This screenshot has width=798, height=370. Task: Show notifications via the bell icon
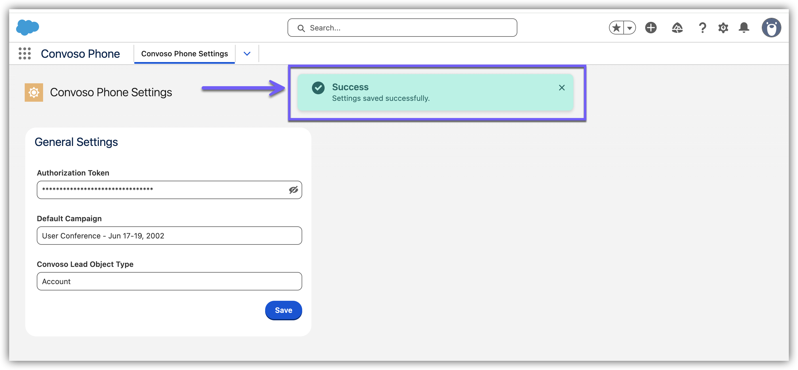744,28
